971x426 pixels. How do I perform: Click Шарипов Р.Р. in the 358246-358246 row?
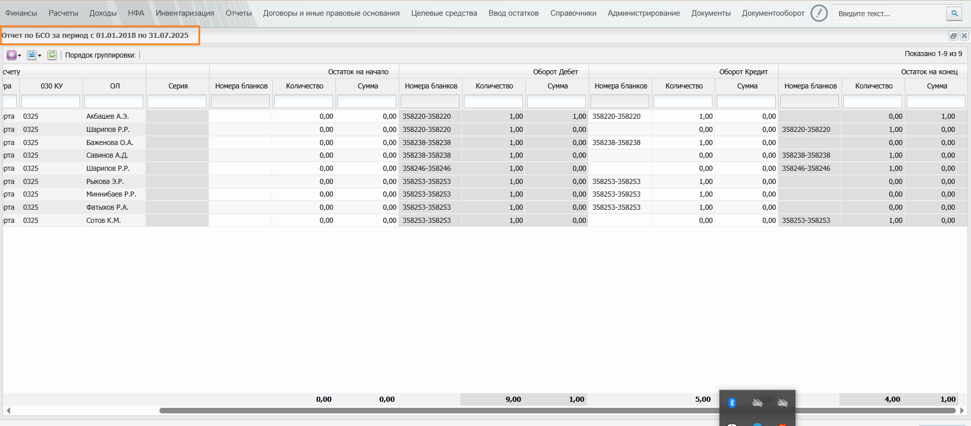click(108, 168)
